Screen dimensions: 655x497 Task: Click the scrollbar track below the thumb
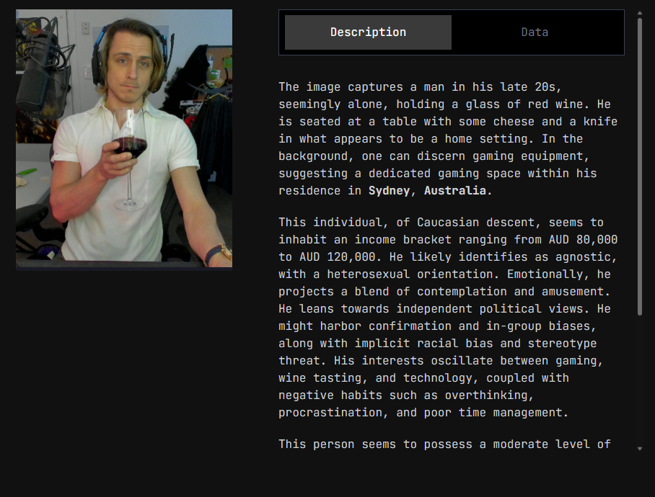[x=640, y=380]
